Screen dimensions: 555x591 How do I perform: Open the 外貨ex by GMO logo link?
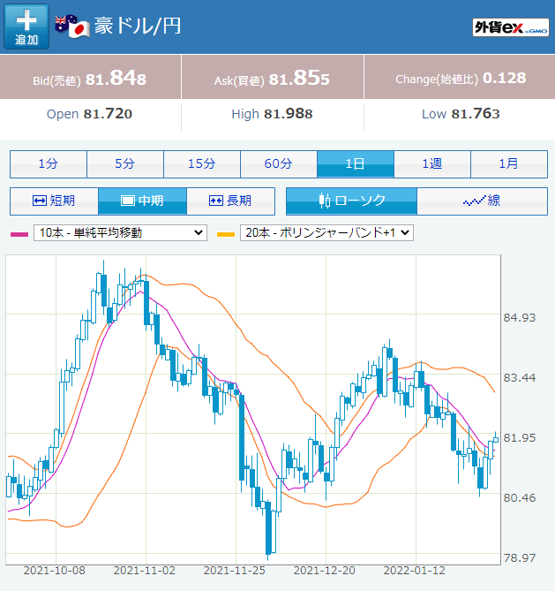coord(511,27)
